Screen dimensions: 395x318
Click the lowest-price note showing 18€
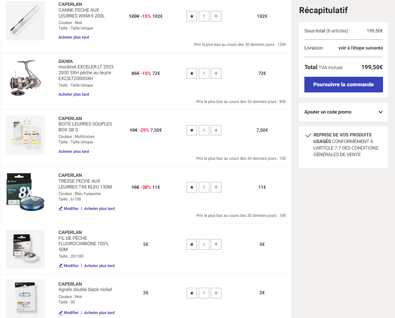(x=241, y=215)
